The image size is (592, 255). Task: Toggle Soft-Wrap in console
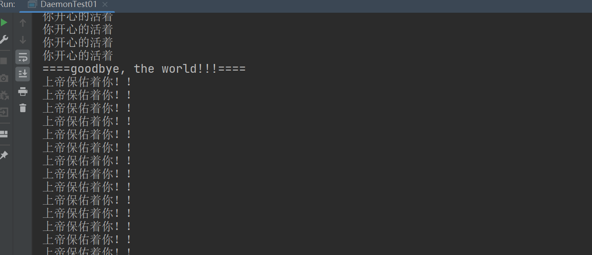23,57
